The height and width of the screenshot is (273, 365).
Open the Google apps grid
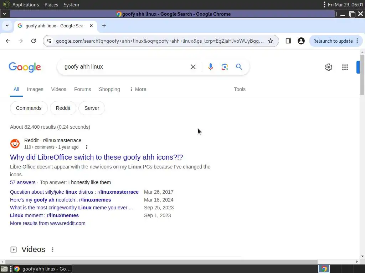(x=345, y=67)
